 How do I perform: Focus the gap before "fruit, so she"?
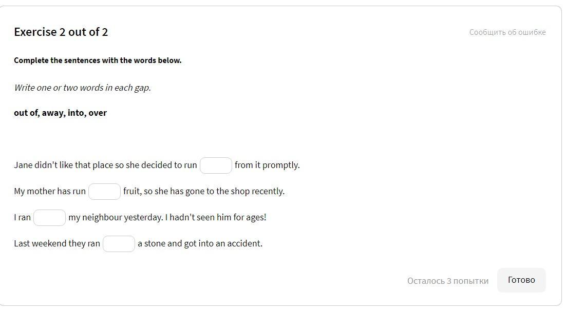(104, 192)
